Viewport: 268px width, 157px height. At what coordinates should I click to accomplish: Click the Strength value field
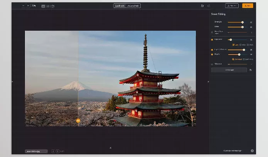point(251,22)
